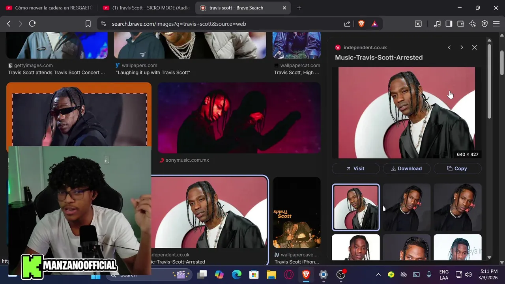The height and width of the screenshot is (284, 505).
Task: Open the Opera browser taskbar icon
Action: click(x=289, y=275)
